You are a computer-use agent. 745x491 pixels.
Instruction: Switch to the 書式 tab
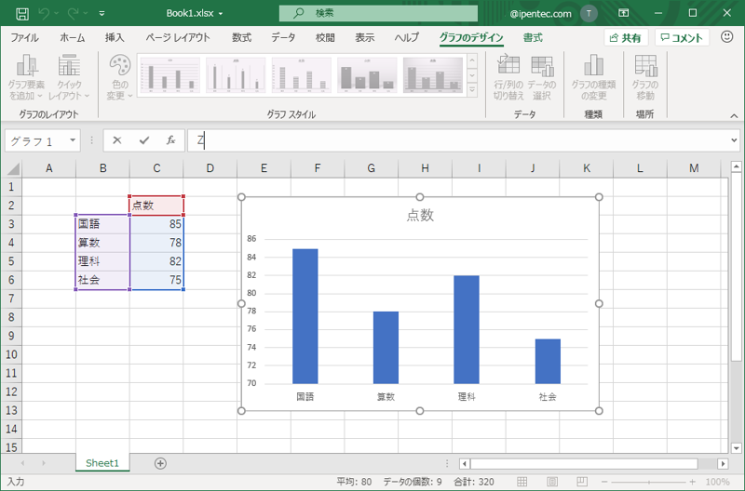(x=533, y=37)
